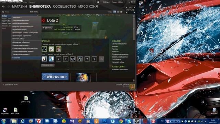This screenshot has height=124, width=220.
Task: Click the taskbar clock and date
Action: click(x=213, y=121)
